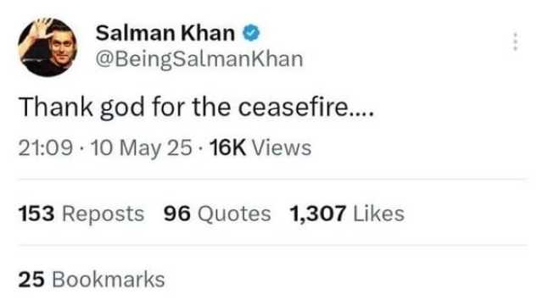Open the @BeingSalmanKhan handle link
The height and width of the screenshot is (305, 543).
click(x=199, y=59)
